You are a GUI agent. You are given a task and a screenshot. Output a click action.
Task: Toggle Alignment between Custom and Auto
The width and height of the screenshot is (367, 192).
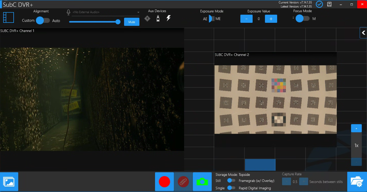(43, 20)
